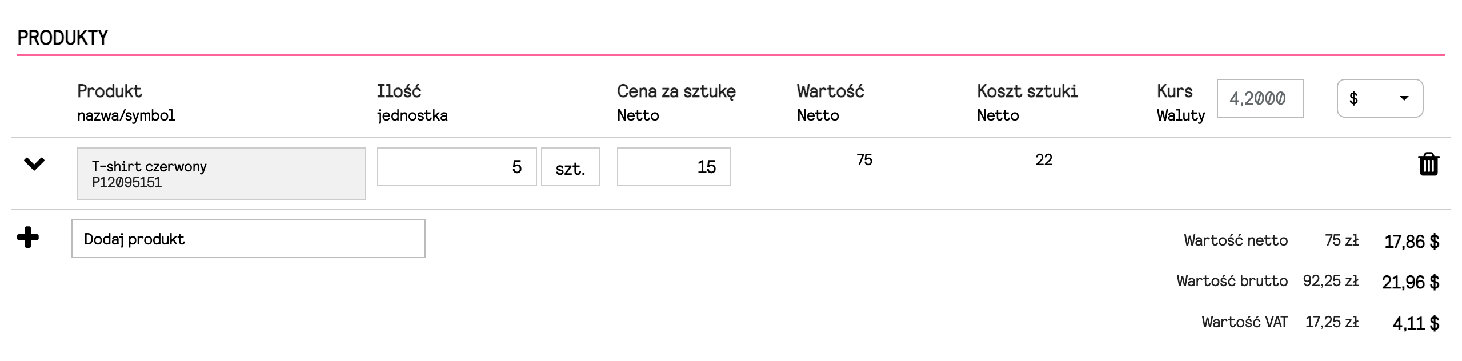Screen dimensions: 1462x361
Task: Click the Dodaj produkt input field
Action: click(x=248, y=239)
